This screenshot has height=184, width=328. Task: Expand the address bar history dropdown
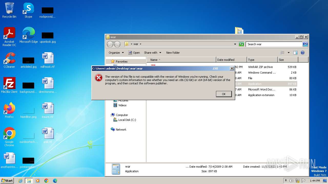click(x=235, y=44)
